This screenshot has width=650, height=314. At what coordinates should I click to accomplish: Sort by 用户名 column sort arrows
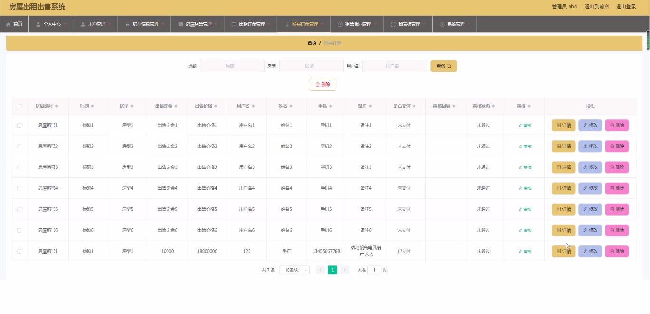pyautogui.click(x=254, y=106)
